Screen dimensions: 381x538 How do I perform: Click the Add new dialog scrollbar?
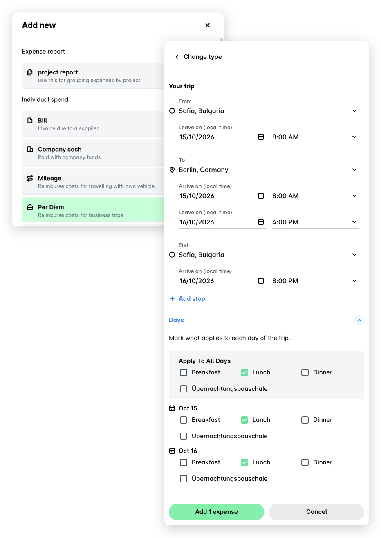(222, 40)
